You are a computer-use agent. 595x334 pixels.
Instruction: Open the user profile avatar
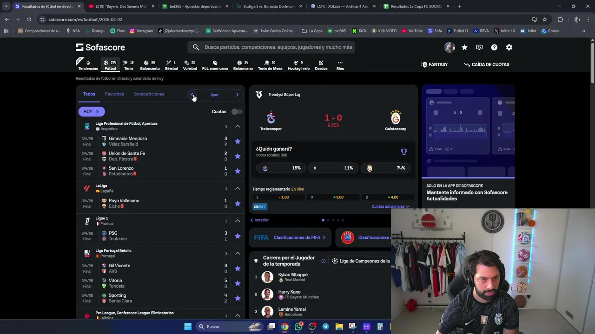point(450,47)
